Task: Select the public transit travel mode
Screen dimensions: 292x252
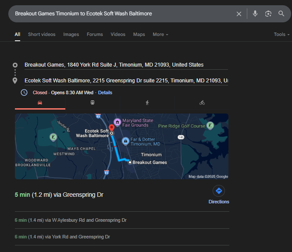Action: (x=93, y=103)
